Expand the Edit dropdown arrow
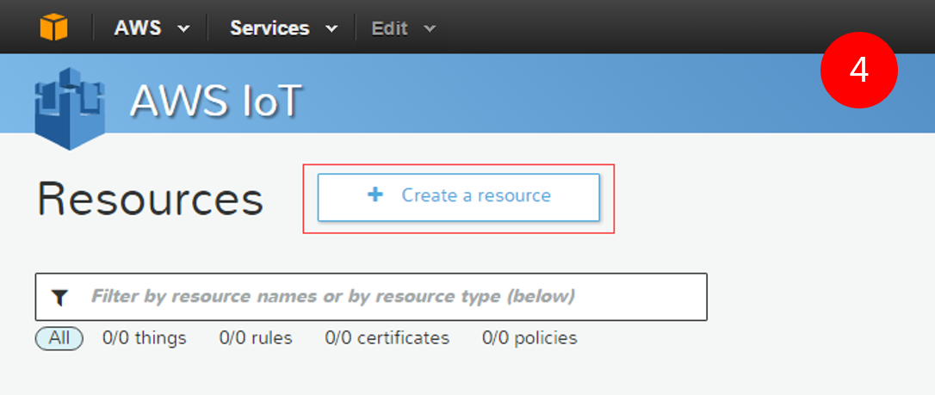The width and height of the screenshot is (935, 395). [430, 28]
